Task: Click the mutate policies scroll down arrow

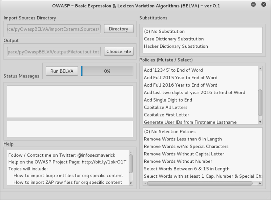Action: tap(260, 122)
